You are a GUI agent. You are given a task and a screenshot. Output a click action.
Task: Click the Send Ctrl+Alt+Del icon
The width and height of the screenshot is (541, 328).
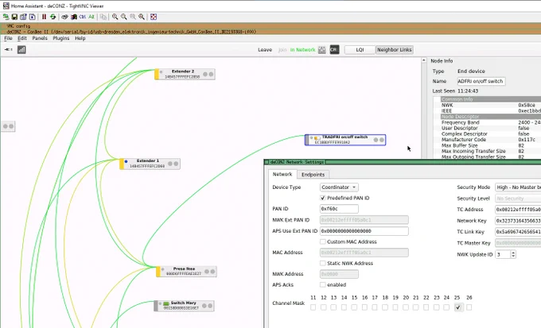click(x=64, y=17)
